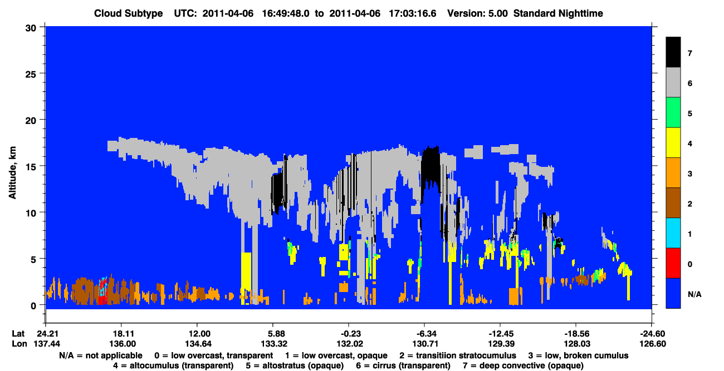Click longitude value '132.02'

coord(349,344)
